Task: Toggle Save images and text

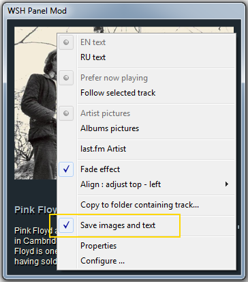Action: [146, 225]
